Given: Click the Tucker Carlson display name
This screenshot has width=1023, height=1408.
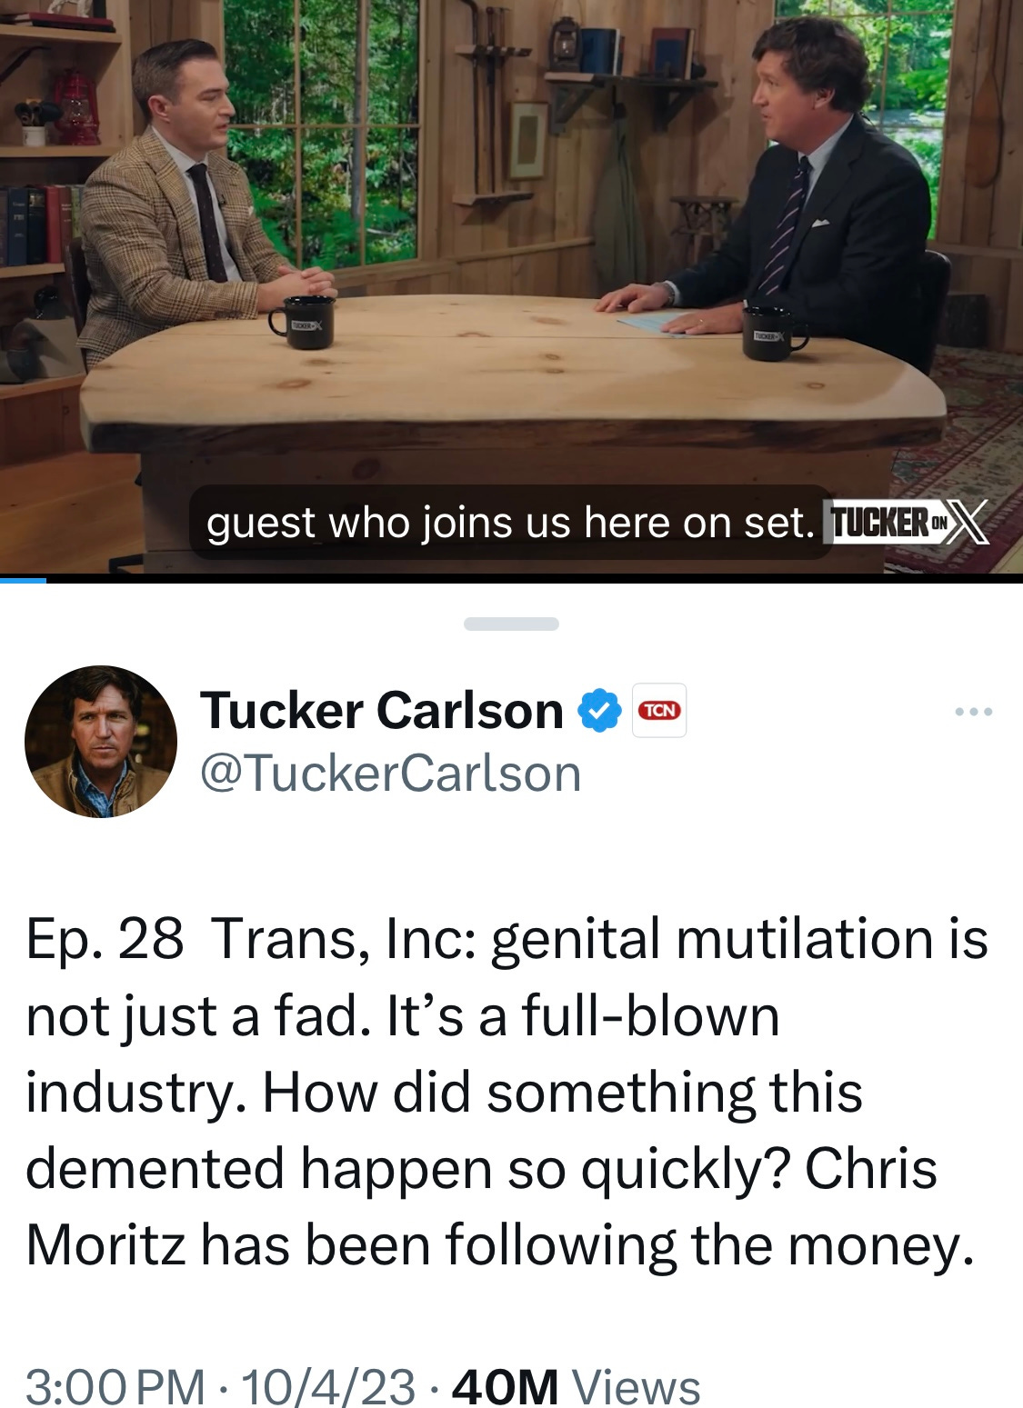Looking at the screenshot, I should (x=382, y=710).
